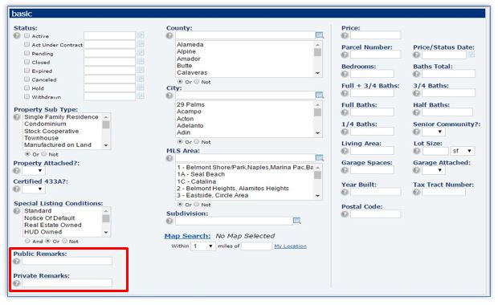Click the help icon for Property Sub Type
This screenshot has height=305, width=498.
pyautogui.click(x=17, y=117)
